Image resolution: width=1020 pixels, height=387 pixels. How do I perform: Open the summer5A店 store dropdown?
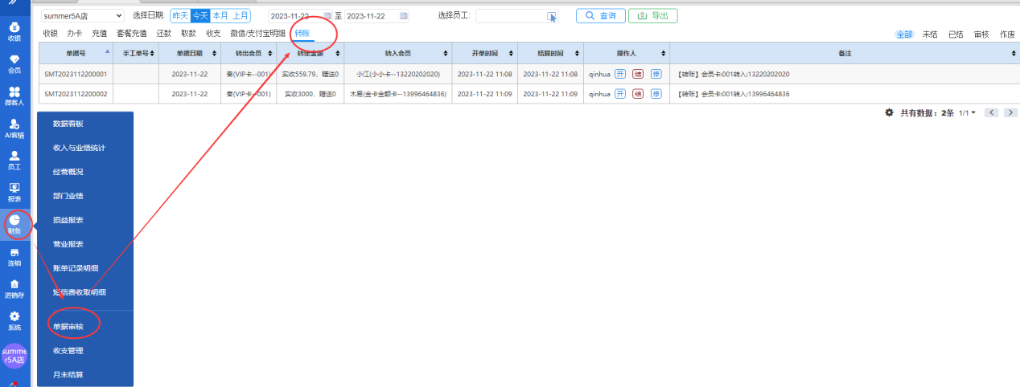pos(83,16)
